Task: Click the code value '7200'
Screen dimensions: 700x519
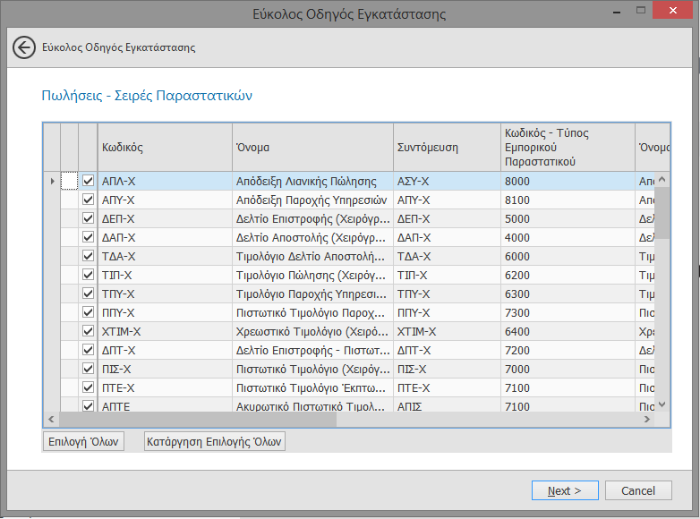Action: point(568,350)
